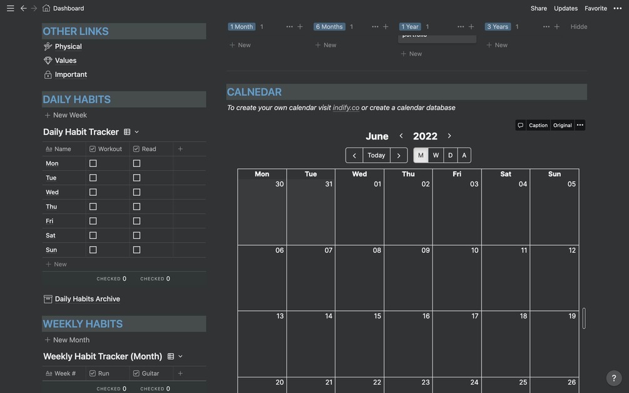Check the Read box for Wed

tap(137, 192)
